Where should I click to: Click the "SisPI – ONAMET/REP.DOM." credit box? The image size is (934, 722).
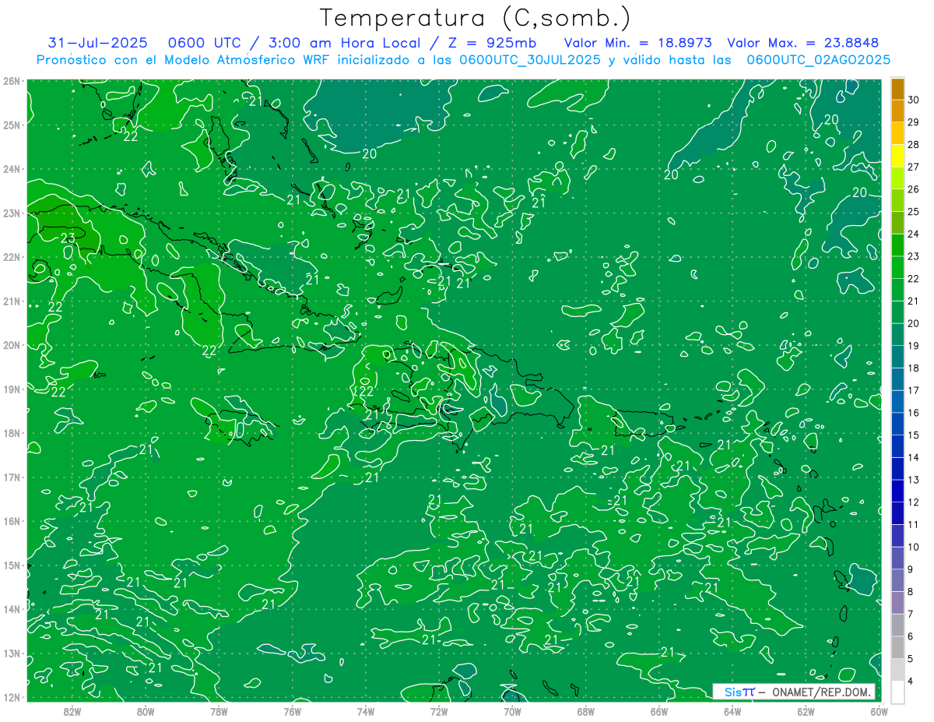click(x=794, y=692)
